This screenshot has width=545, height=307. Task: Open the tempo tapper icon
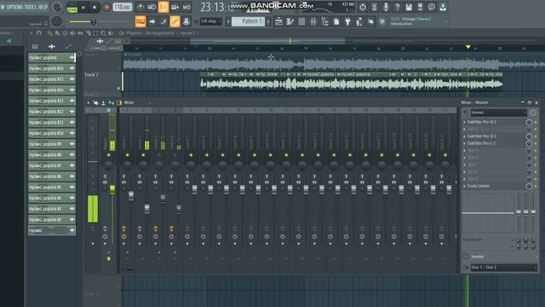(359, 21)
